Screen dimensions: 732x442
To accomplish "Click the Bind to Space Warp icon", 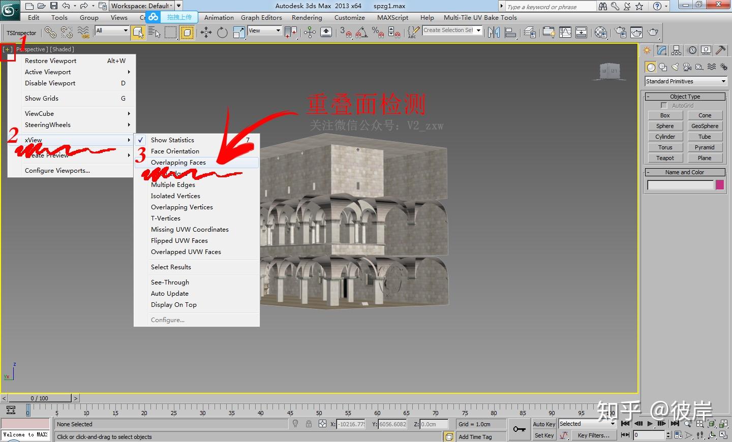I will (83, 33).
